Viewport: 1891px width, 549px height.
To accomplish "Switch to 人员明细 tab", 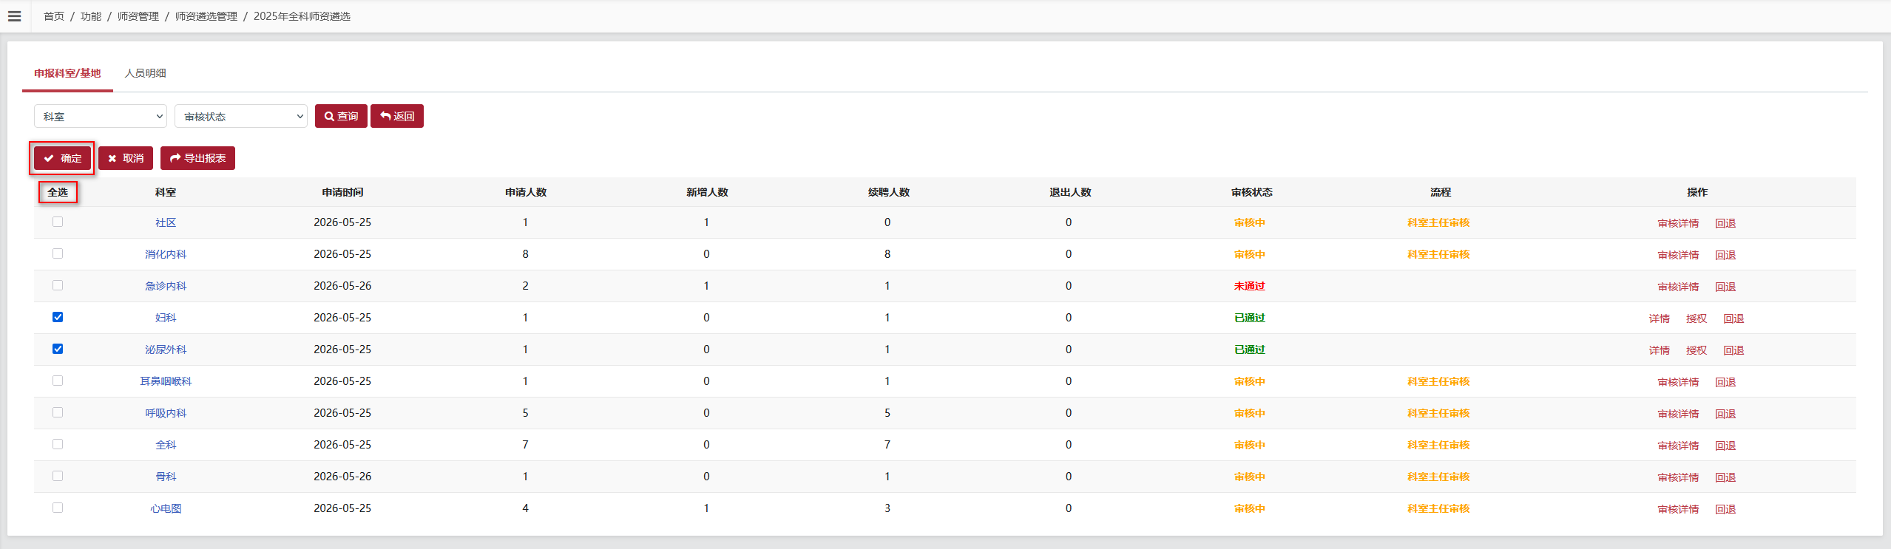I will 146,73.
